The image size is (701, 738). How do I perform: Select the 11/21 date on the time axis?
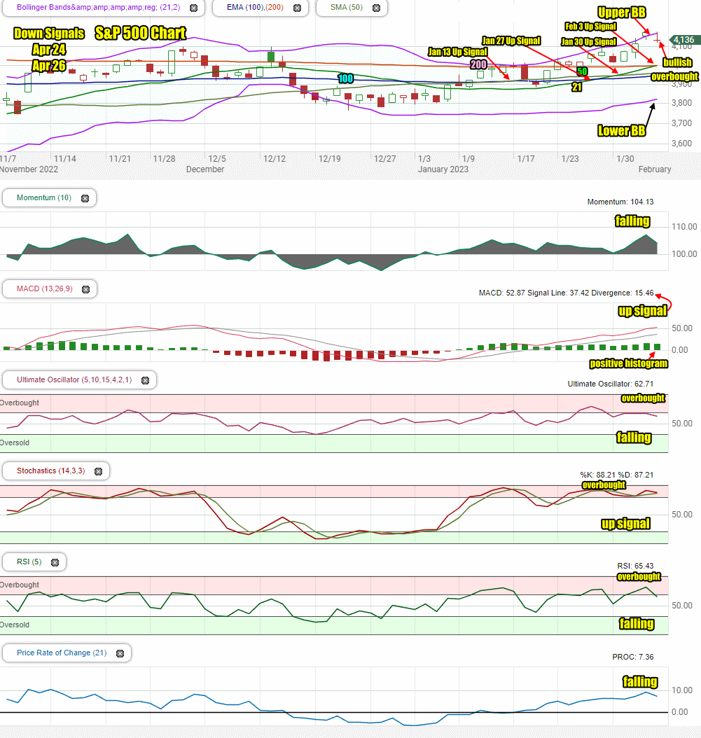120,159
